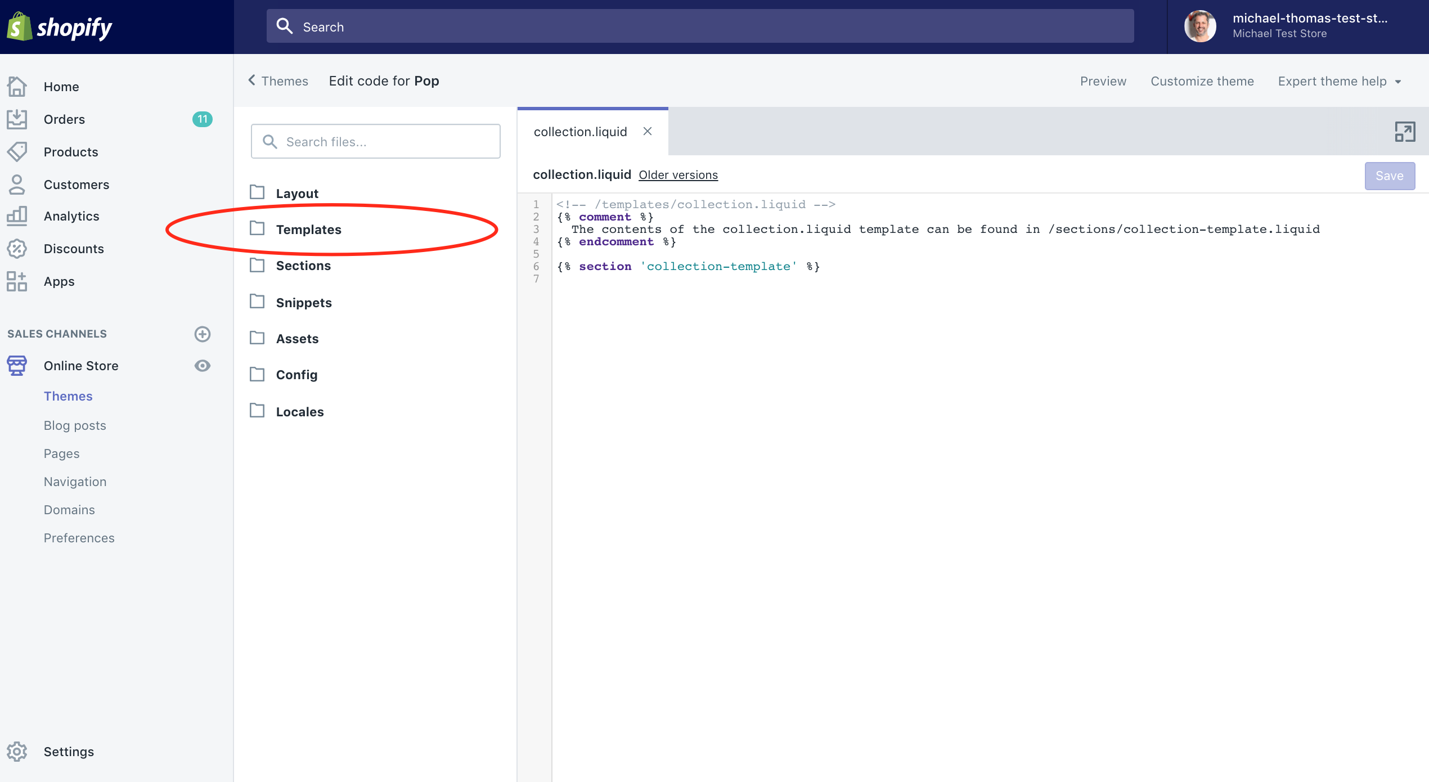Expand the Sections folder

pos(303,266)
